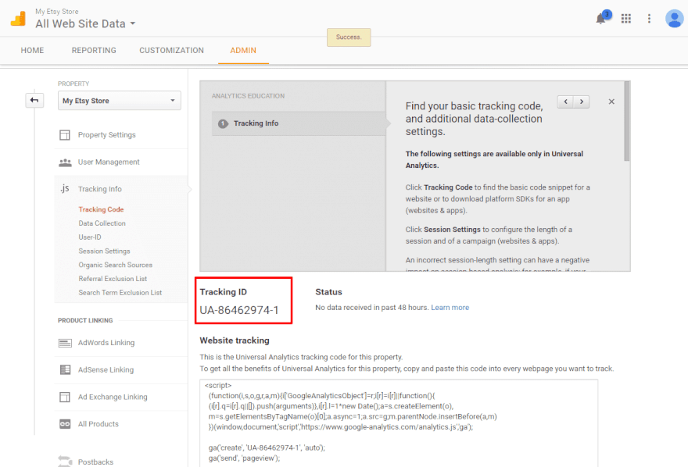The height and width of the screenshot is (467, 688).
Task: Select Data Collection in the sidebar
Action: click(x=102, y=223)
